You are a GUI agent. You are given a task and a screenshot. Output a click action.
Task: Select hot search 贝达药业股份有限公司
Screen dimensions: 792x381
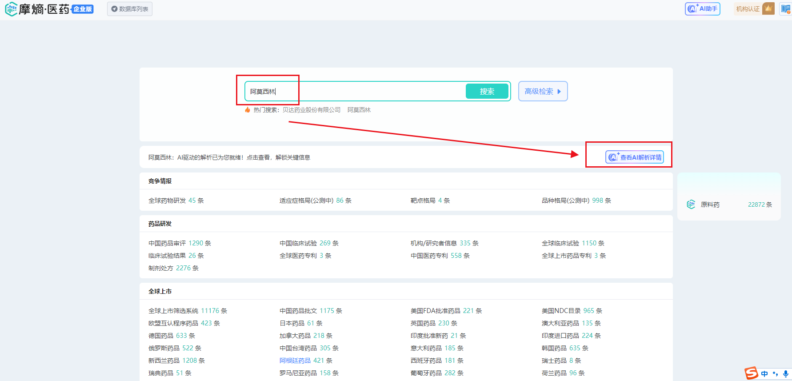pos(311,110)
